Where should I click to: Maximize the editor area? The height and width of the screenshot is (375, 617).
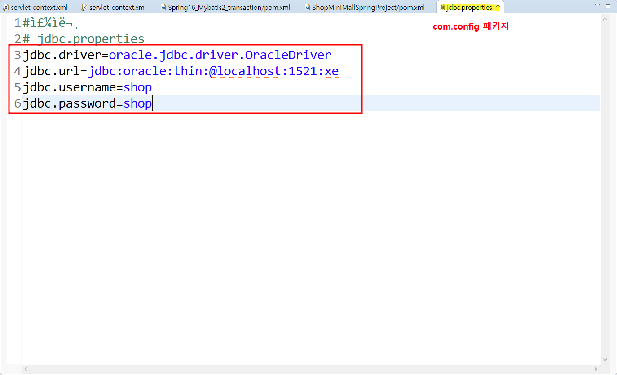[x=608, y=6]
